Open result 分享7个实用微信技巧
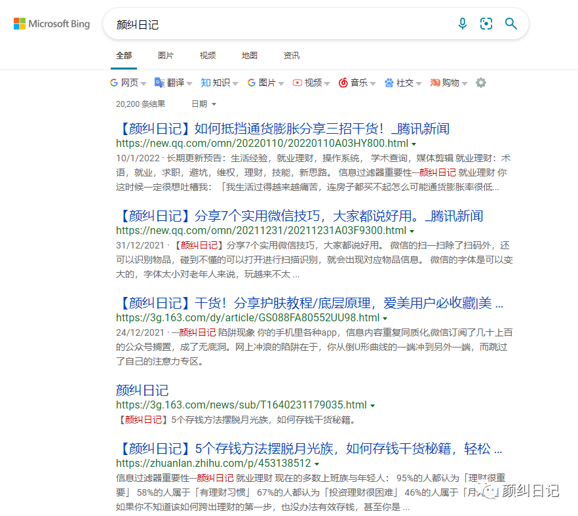This screenshot has height=516, width=578. pos(299,216)
